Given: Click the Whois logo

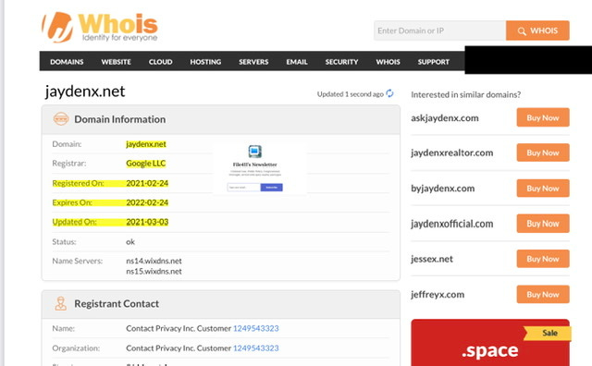Looking at the screenshot, I should (x=100, y=27).
